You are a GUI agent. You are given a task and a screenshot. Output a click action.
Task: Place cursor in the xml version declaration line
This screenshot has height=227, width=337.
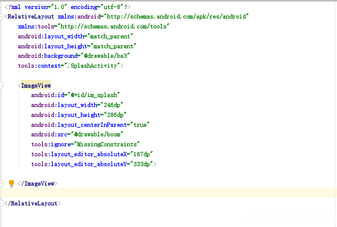[67, 7]
